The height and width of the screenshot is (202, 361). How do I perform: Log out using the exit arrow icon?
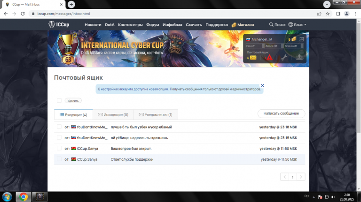(302, 39)
